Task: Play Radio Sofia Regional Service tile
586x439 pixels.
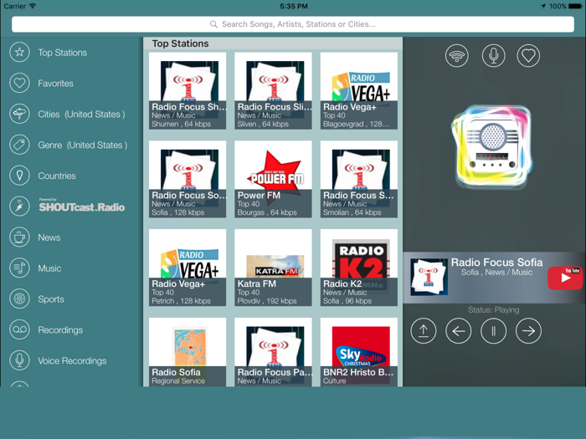Action: pos(188,352)
